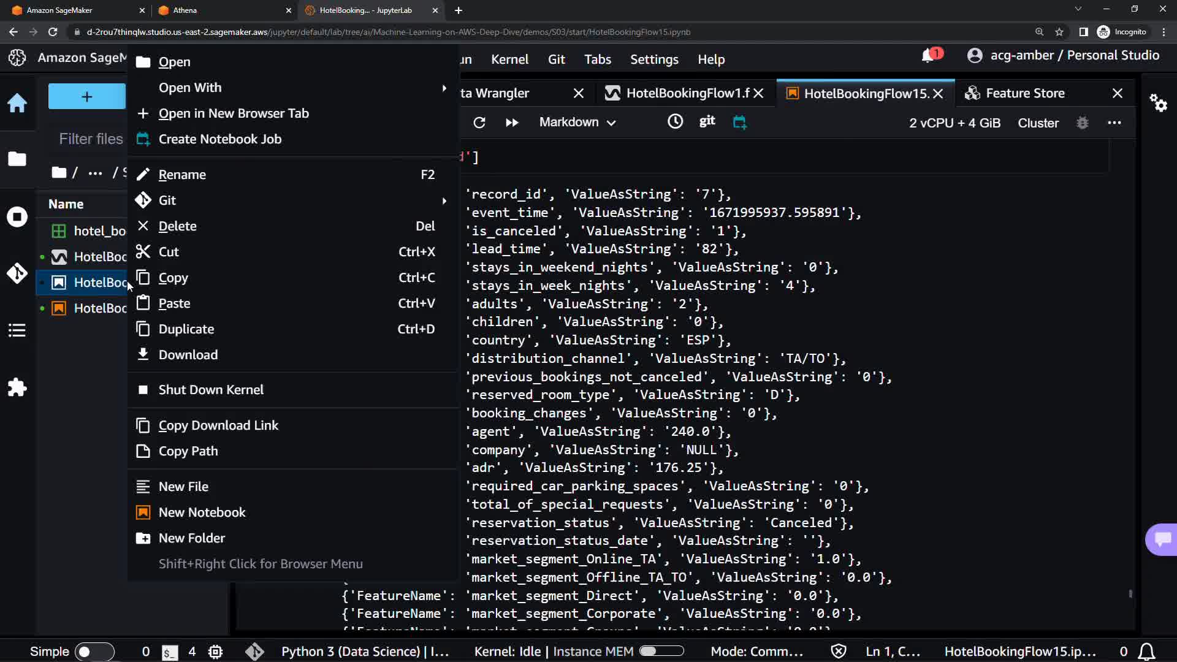Screen dimensions: 1177x662
Task: Click restart kernel toolbar icon
Action: tap(479, 123)
